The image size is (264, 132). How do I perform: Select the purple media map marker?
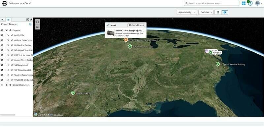(207, 51)
